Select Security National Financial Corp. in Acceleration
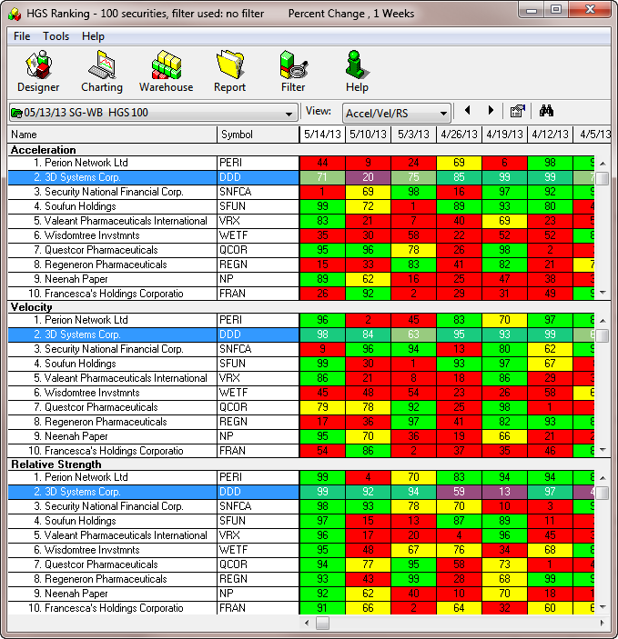The height and width of the screenshot is (639, 618). (112, 192)
